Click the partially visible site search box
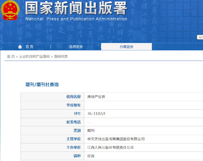 (x=200, y=37)
